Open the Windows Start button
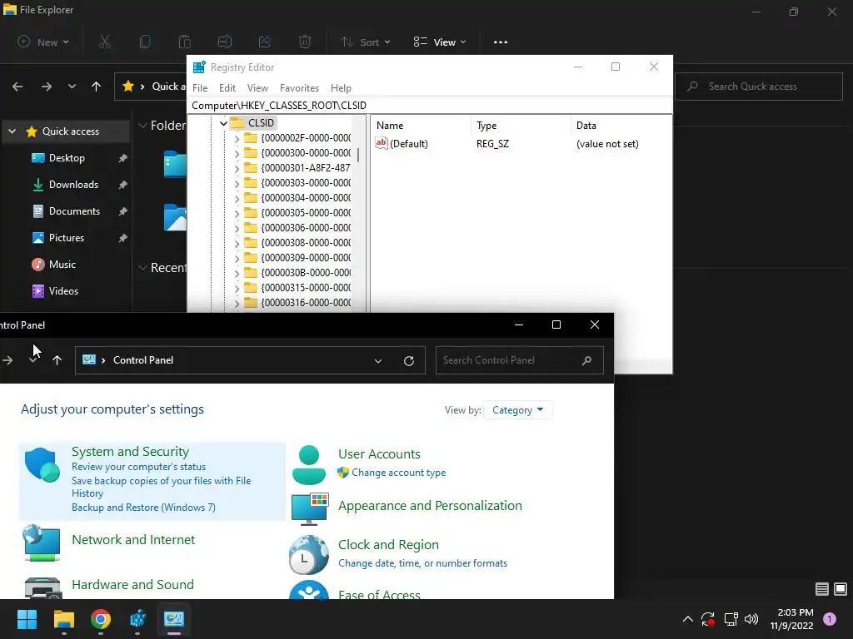The image size is (853, 639). (x=27, y=619)
